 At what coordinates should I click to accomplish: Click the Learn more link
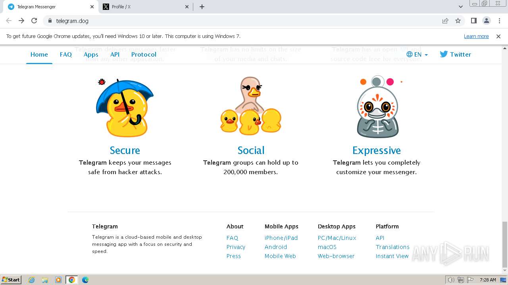476,36
